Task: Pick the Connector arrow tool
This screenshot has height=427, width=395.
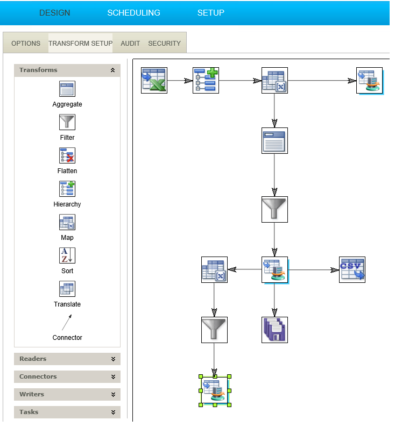Action: pyautogui.click(x=67, y=323)
